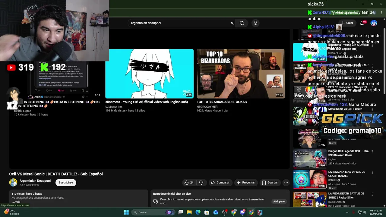Activate voice search microphone icon
Viewport: 386px width, 217px height.
pyautogui.click(x=255, y=23)
